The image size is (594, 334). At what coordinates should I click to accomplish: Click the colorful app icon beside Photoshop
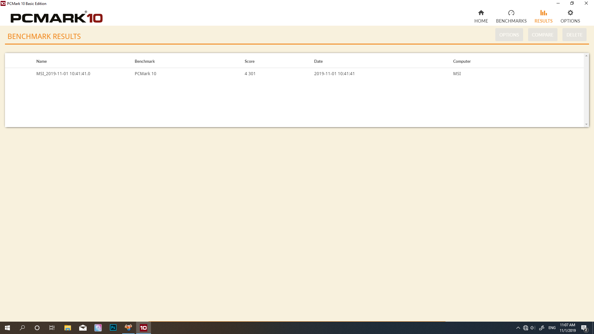point(128,328)
